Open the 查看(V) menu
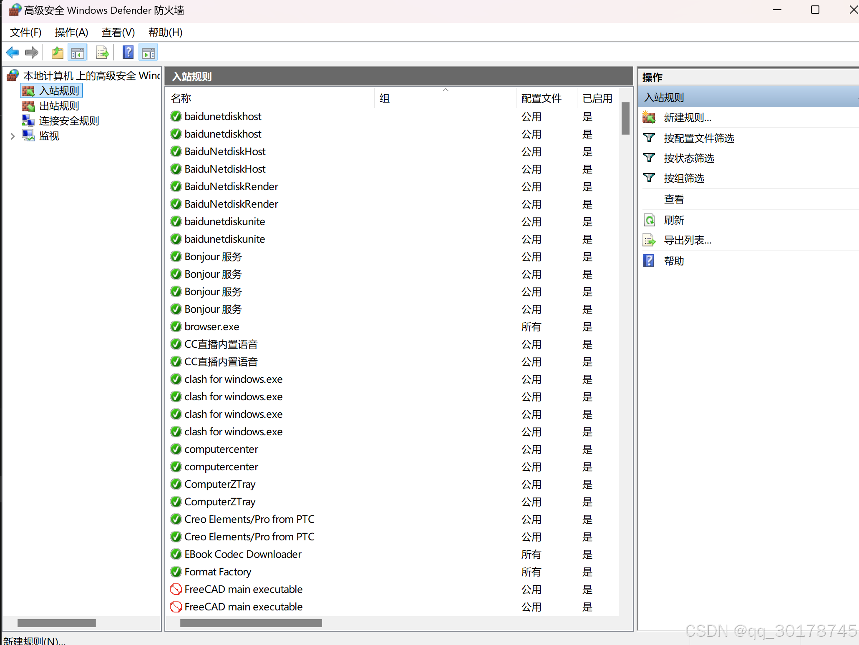Image resolution: width=859 pixels, height=645 pixels. click(118, 33)
